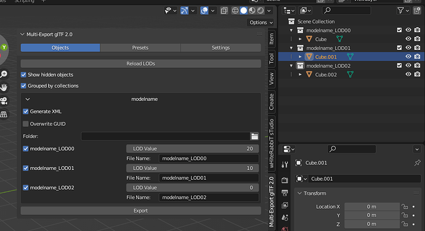Click the LOD Value slider for modelname_LOD00
The image size is (425, 231).
pyautogui.click(x=192, y=148)
